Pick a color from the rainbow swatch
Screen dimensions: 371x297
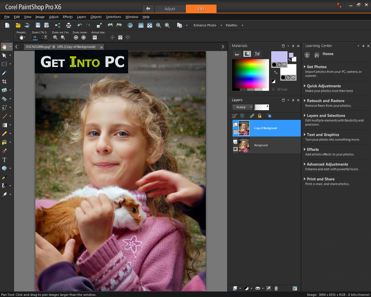point(250,75)
